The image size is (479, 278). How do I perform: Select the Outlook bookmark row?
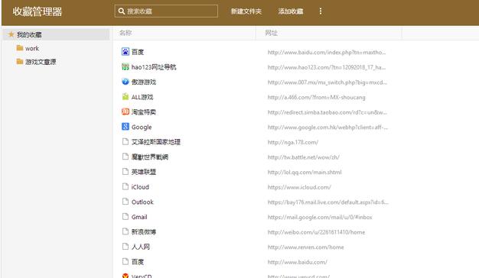[x=295, y=202]
